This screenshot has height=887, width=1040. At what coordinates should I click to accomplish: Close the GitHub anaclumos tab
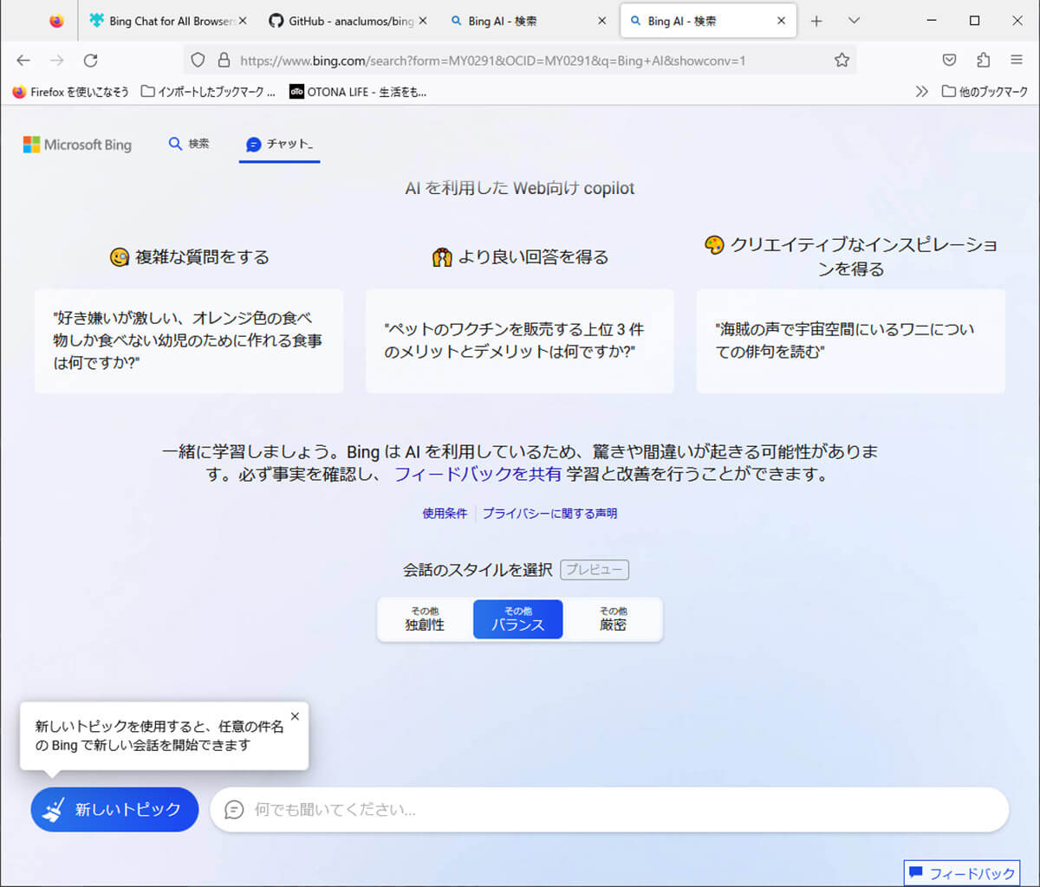pos(423,21)
